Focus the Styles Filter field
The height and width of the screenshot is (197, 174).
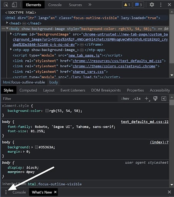pyautogui.click(x=59, y=98)
